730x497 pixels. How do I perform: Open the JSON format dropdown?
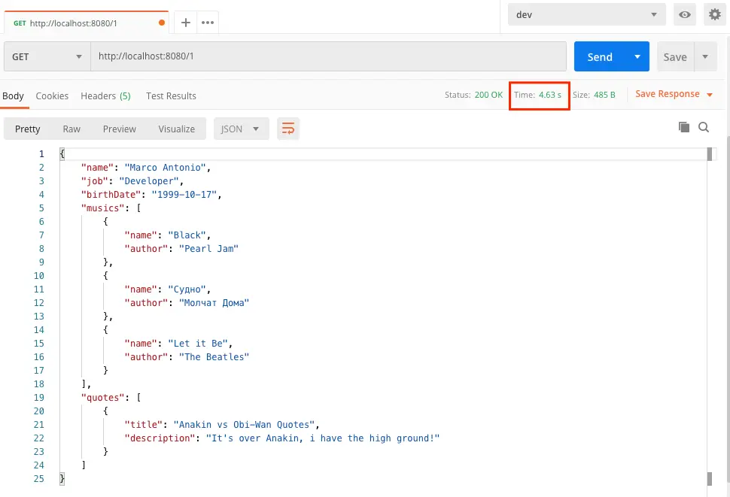point(241,129)
